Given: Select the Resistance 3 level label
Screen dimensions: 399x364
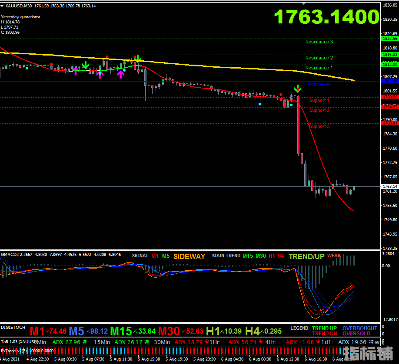Looking at the screenshot, I should (319, 42).
